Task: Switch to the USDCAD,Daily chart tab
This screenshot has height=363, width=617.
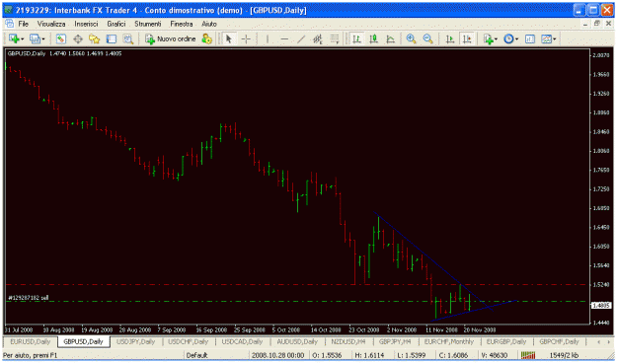Action: (242, 341)
